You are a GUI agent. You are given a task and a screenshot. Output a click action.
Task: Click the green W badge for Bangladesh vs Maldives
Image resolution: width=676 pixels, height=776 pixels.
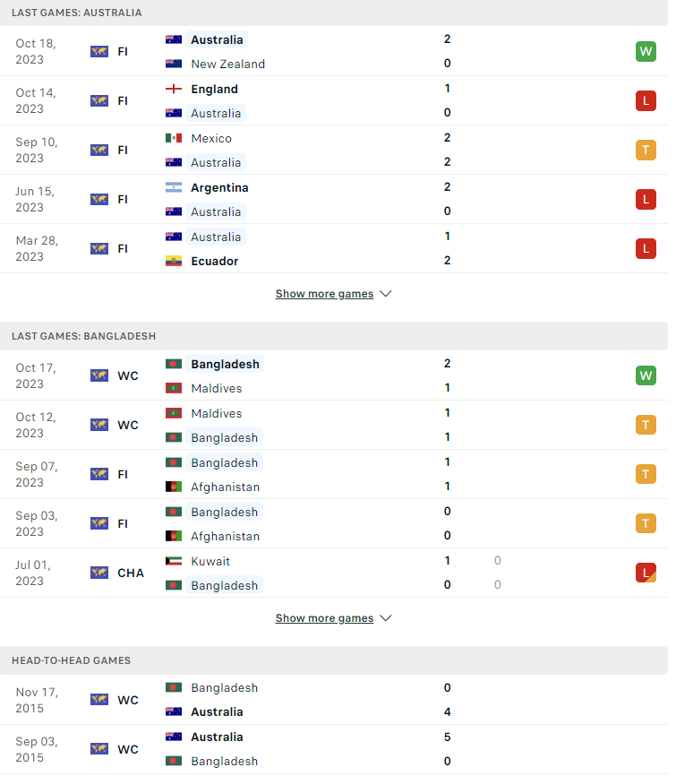pos(646,375)
